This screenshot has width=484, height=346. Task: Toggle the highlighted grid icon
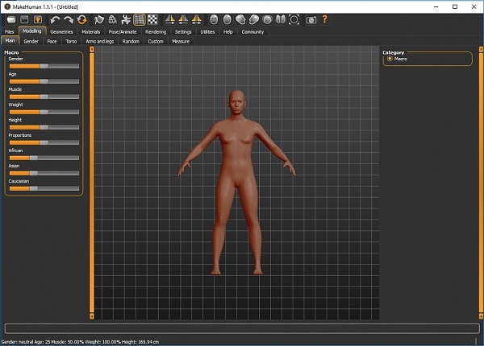(x=139, y=19)
